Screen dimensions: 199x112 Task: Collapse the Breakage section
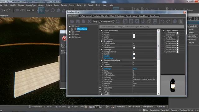pyautogui.click(x=101, y=41)
